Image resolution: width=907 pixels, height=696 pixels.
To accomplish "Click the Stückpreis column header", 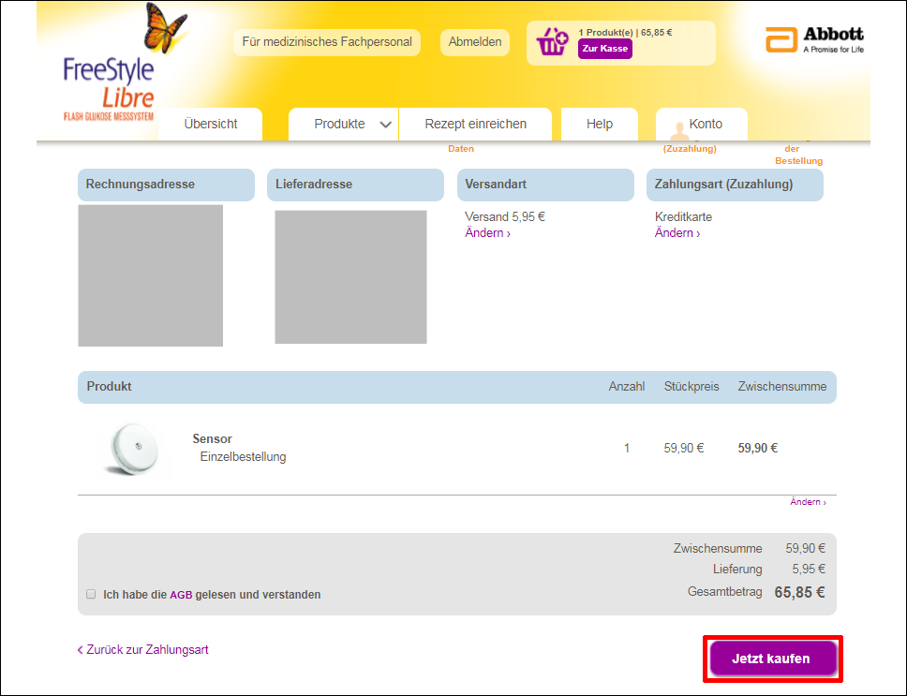I will [x=691, y=387].
